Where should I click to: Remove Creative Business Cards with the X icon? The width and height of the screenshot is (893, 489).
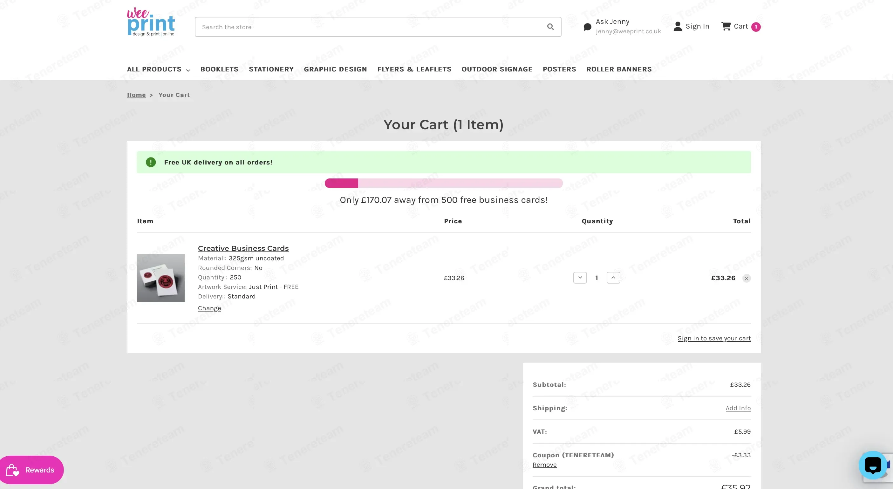pos(746,278)
